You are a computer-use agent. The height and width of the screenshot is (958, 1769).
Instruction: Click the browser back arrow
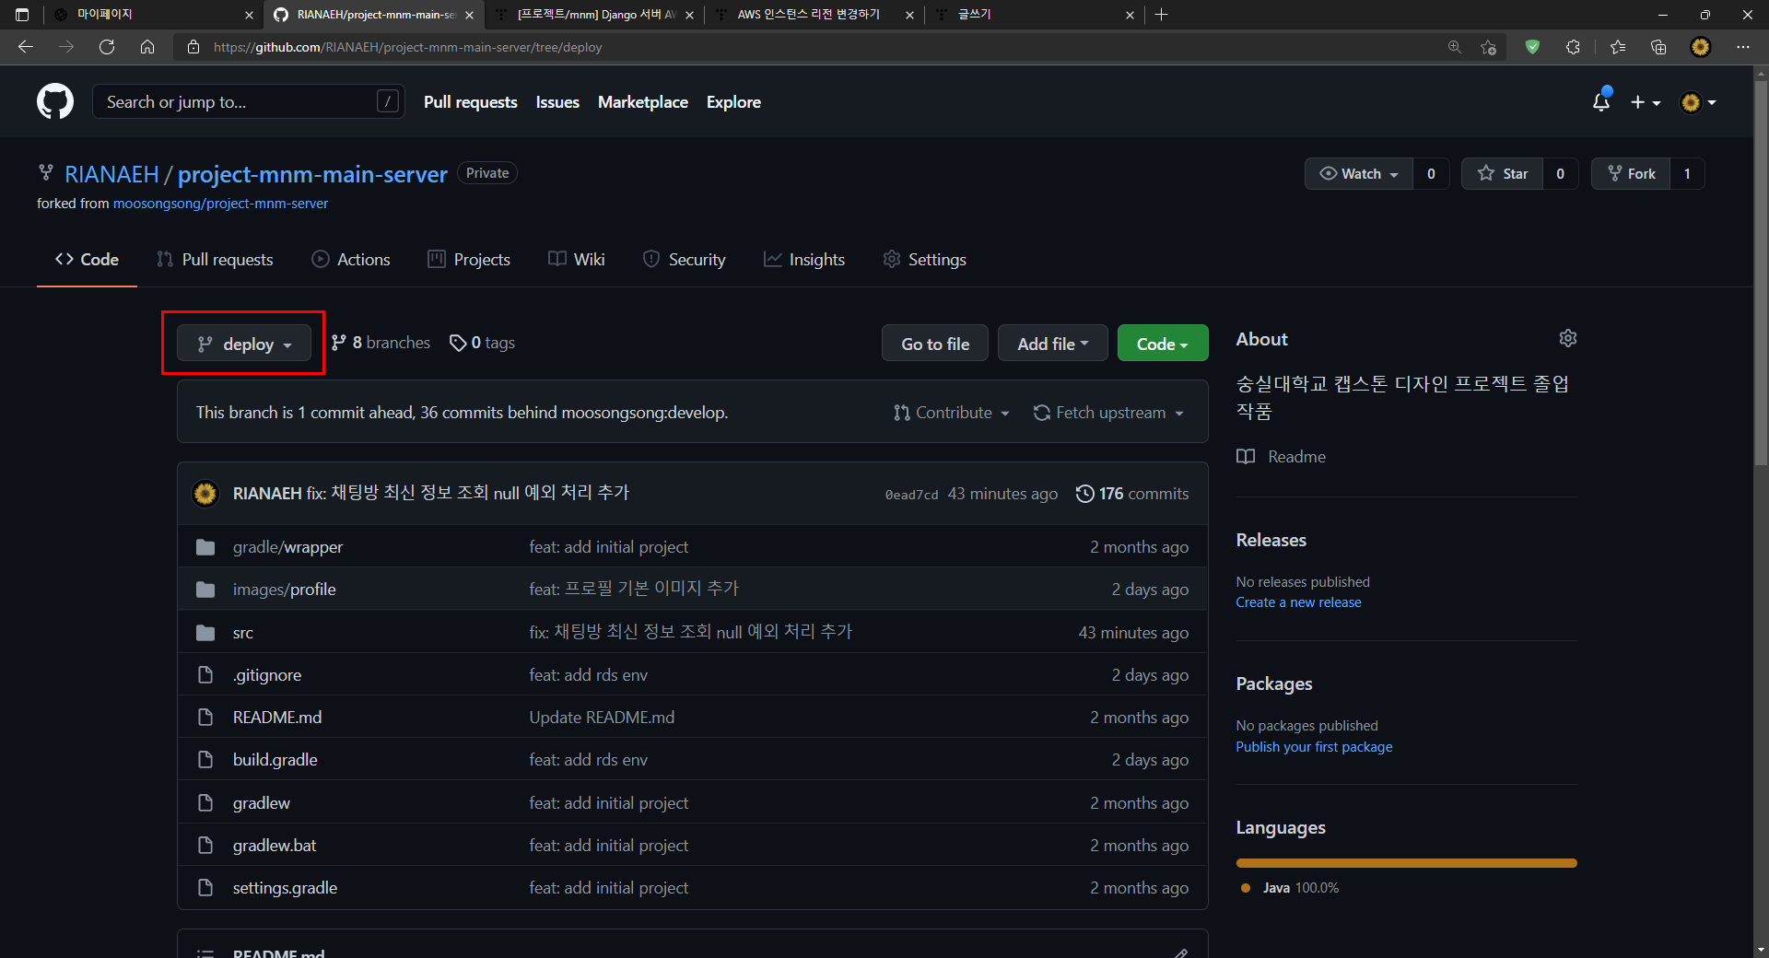click(x=26, y=47)
